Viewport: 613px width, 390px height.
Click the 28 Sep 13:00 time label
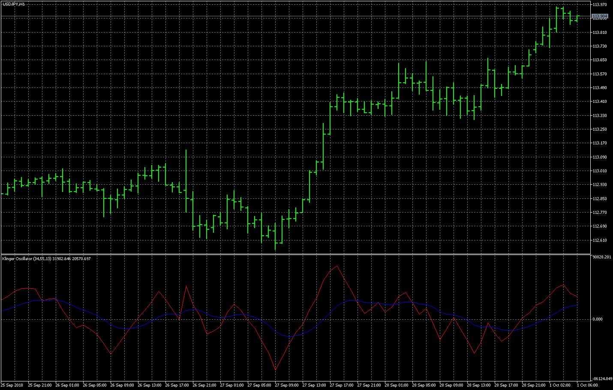click(x=479, y=385)
